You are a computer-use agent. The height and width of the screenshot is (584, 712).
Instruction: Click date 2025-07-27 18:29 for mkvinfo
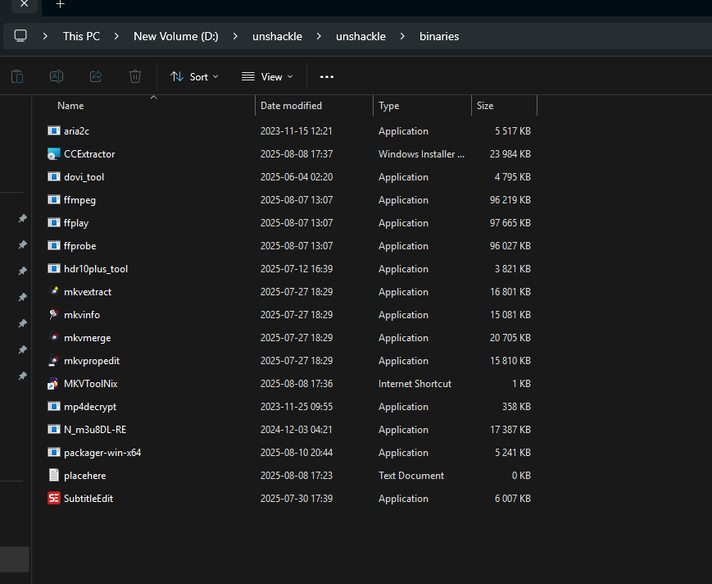click(296, 314)
